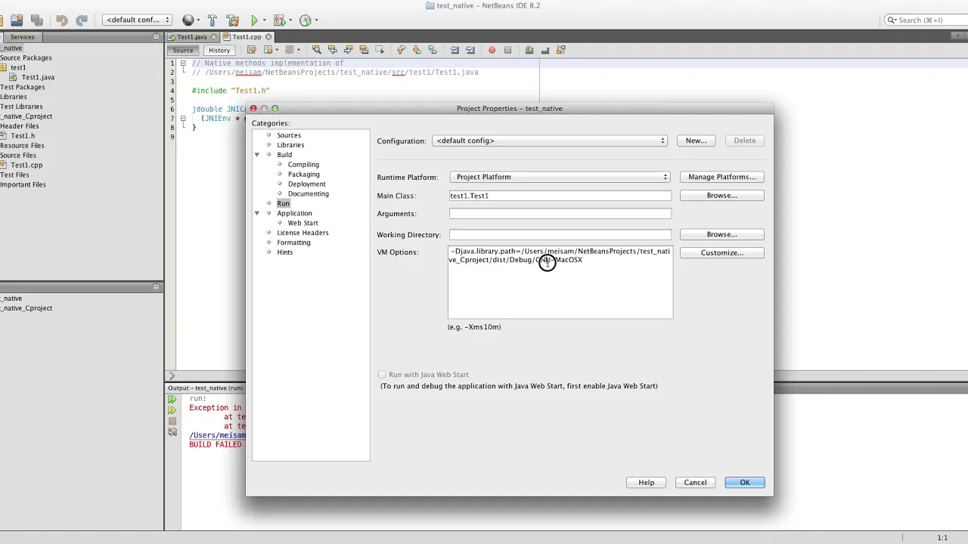This screenshot has width=968, height=544.
Task: Click Find Selection magnifier icon in editor toolbar
Action: (x=317, y=50)
